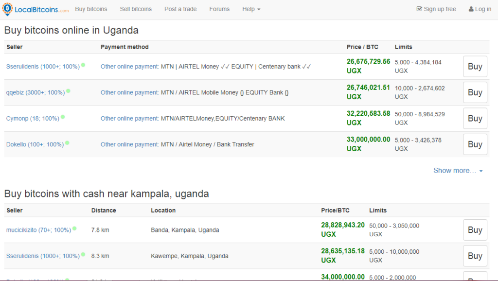Buy from mucicikizito cash offer

[x=475, y=230]
